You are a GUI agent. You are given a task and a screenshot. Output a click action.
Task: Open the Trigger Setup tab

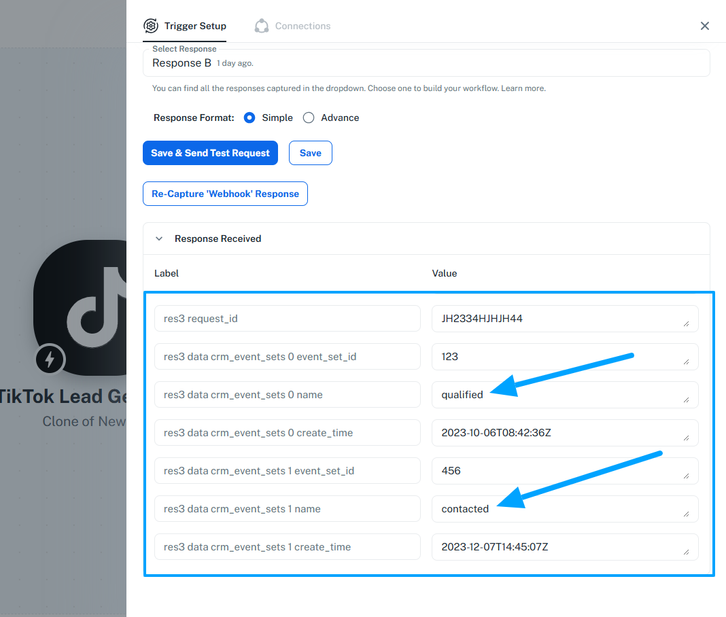195,26
